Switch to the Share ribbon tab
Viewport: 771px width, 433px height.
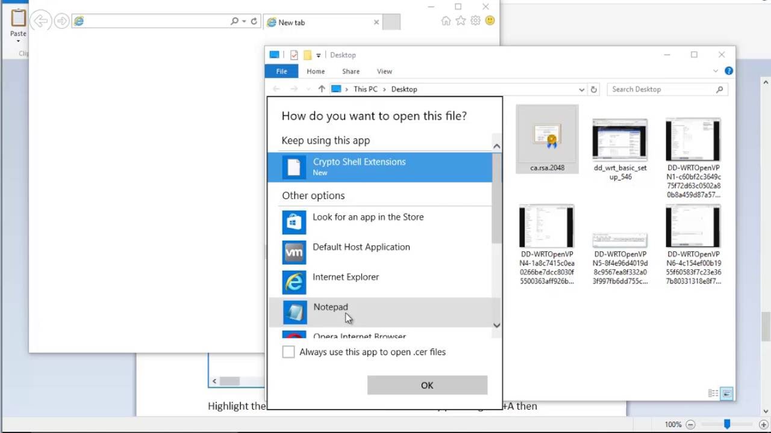pyautogui.click(x=351, y=71)
